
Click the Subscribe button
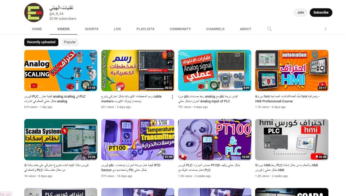pyautogui.click(x=321, y=13)
